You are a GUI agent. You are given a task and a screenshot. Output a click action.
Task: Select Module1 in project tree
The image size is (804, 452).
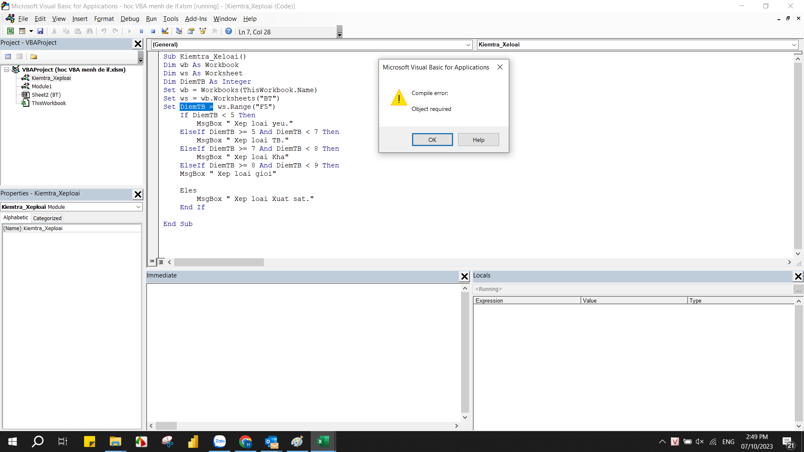click(x=41, y=86)
